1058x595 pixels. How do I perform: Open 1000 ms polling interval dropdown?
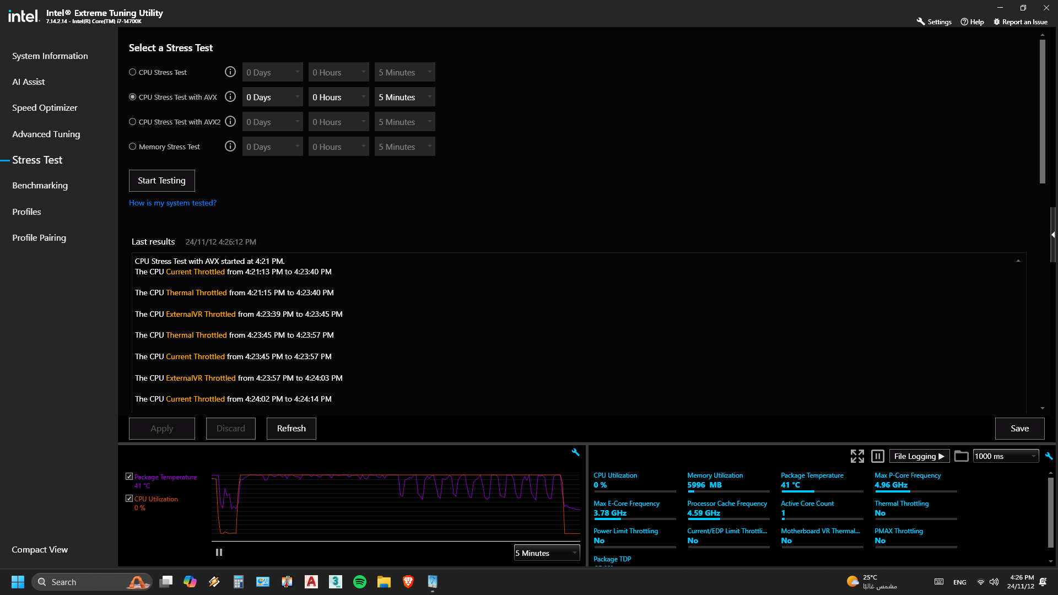pos(1006,456)
